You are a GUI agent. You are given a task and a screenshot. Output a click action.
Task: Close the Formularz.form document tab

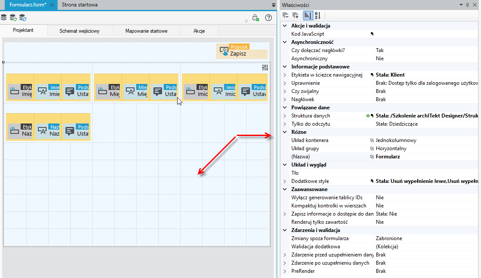pyautogui.click(x=52, y=5)
